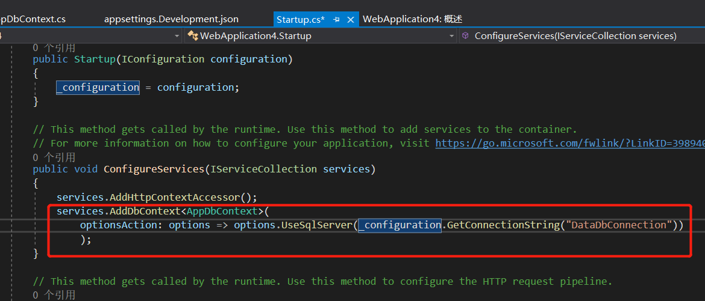Switch to the WebApplication4 overview tab
The height and width of the screenshot is (301, 705).
pyautogui.click(x=412, y=19)
